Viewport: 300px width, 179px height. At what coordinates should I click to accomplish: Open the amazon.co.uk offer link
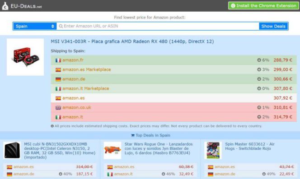tap(77, 107)
